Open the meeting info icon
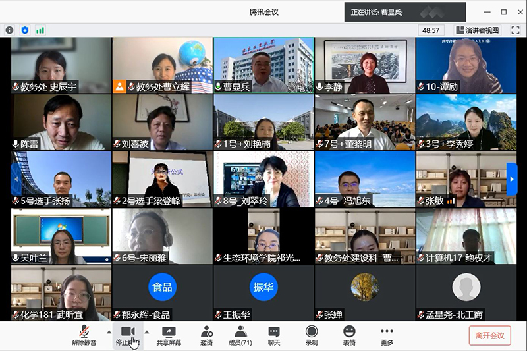 pos(9,30)
